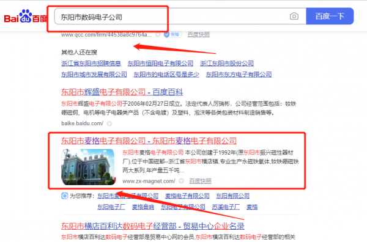Open related search 浙江省东阳市招聘信息
The height and width of the screenshot is (242, 367).
tap(91, 64)
